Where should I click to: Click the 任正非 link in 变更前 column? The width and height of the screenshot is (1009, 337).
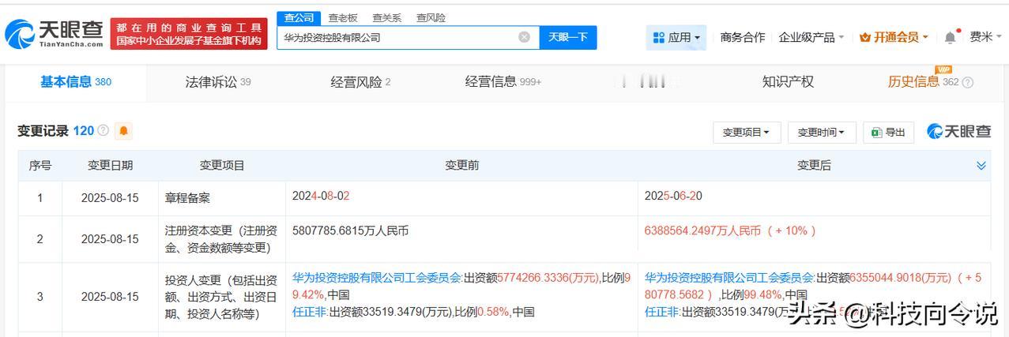click(x=309, y=312)
